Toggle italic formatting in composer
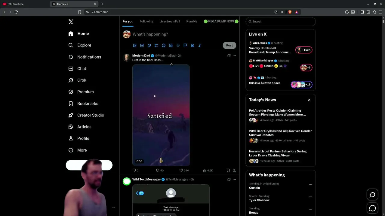 click(200, 46)
